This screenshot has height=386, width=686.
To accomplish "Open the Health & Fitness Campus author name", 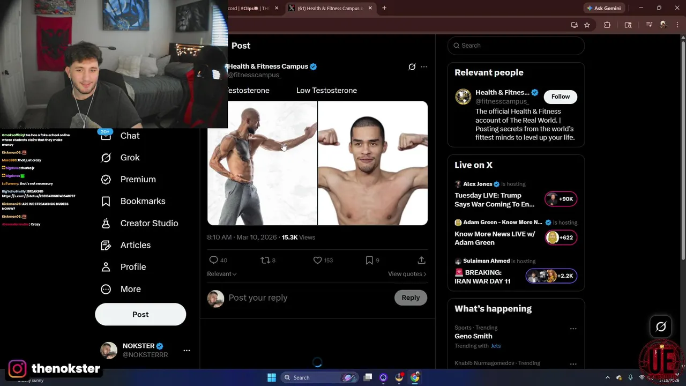I will (x=268, y=66).
